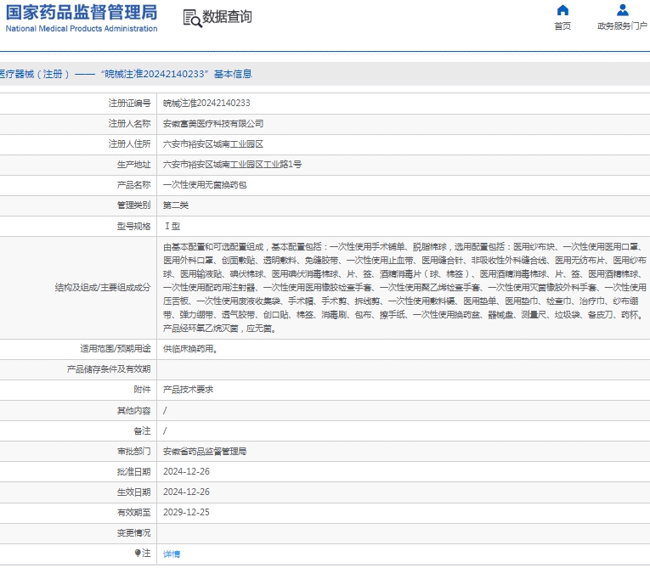Click the 注册人住所 row label
Screen dimensions: 650x568
(129, 143)
